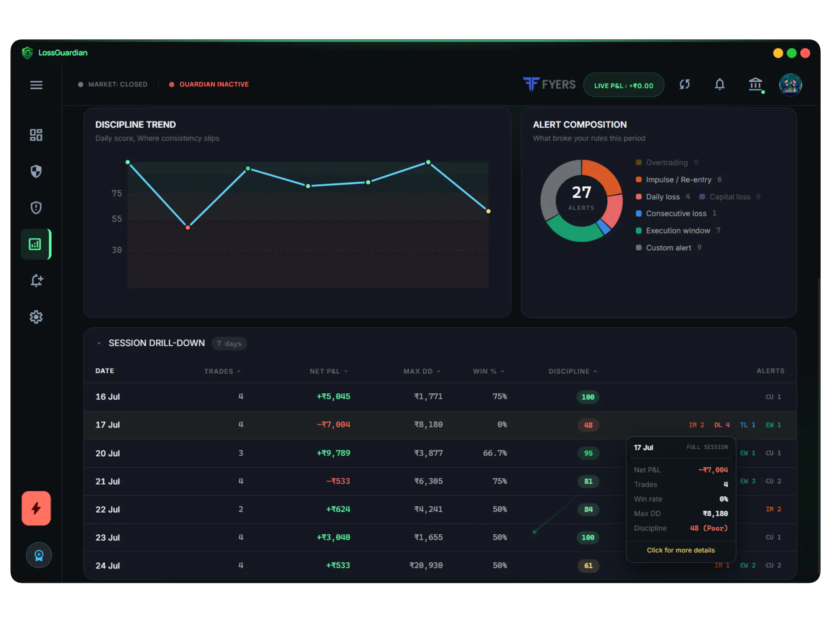This screenshot has width=831, height=623.
Task: Click the sync refresh icon in header
Action: pos(684,84)
